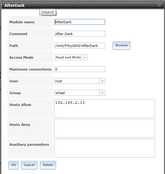Click inside the Hosts deny text area

(105, 128)
